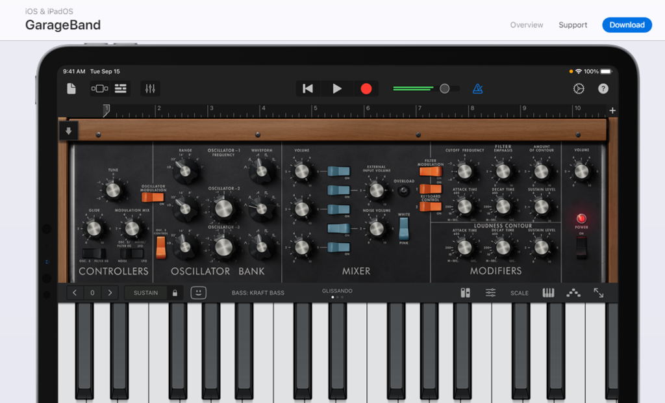Toggle the orange Filter Modulation switch
Image resolution: width=665 pixels, height=403 pixels.
[x=431, y=171]
